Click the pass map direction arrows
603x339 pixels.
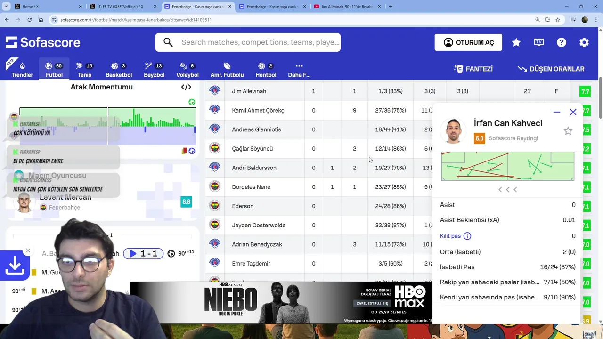pyautogui.click(x=508, y=189)
